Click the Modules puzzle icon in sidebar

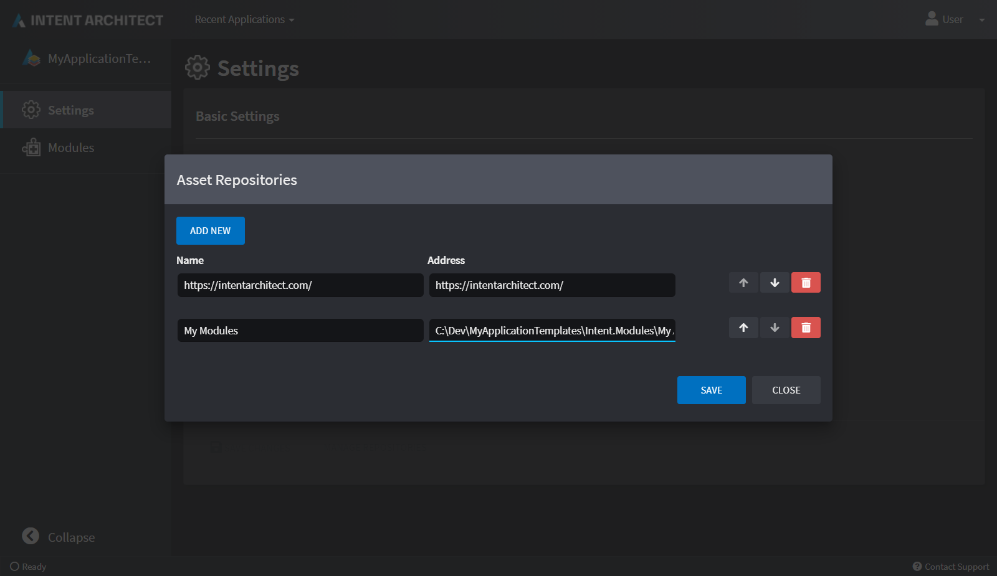click(x=31, y=148)
